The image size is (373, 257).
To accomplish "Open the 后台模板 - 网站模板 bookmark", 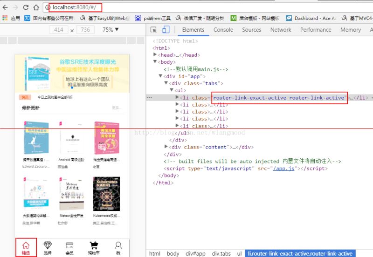I will point(255,18).
